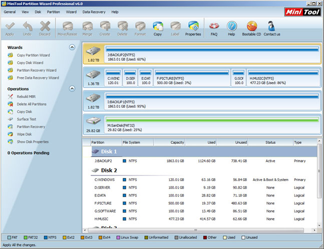The width and height of the screenshot is (324, 249).
Task: Click Show Disk Properties
Action: (x=33, y=141)
